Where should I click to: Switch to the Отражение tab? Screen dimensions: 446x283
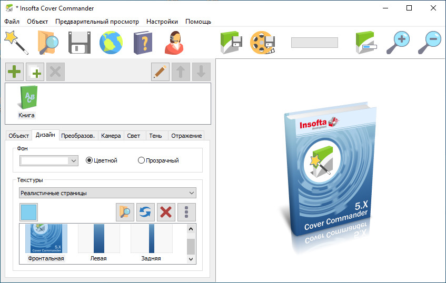186,136
